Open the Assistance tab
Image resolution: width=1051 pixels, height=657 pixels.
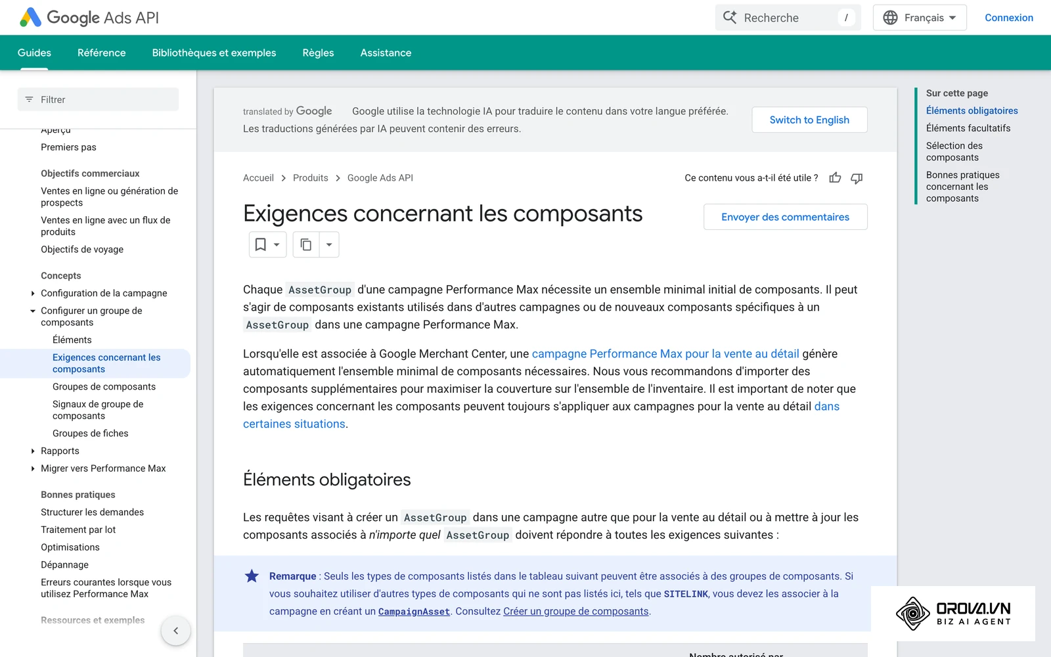coord(386,53)
